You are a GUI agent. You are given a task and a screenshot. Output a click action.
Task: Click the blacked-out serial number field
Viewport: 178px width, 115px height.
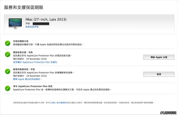coord(41,24)
